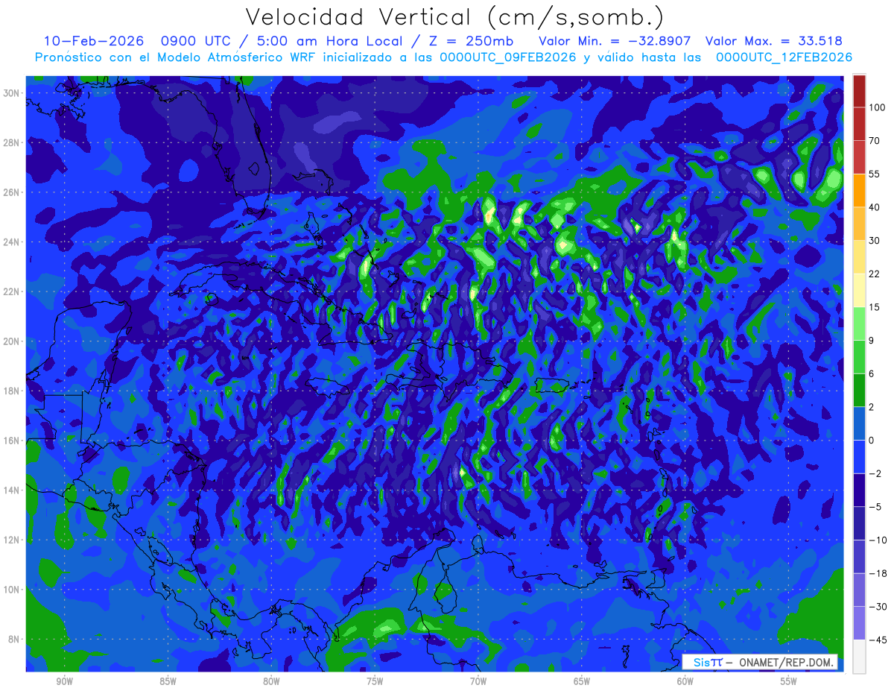This screenshot has width=894, height=691.
Task: Click the 'SisTT - ONAMET/REP.DOM.' credit box
Action: (760, 662)
